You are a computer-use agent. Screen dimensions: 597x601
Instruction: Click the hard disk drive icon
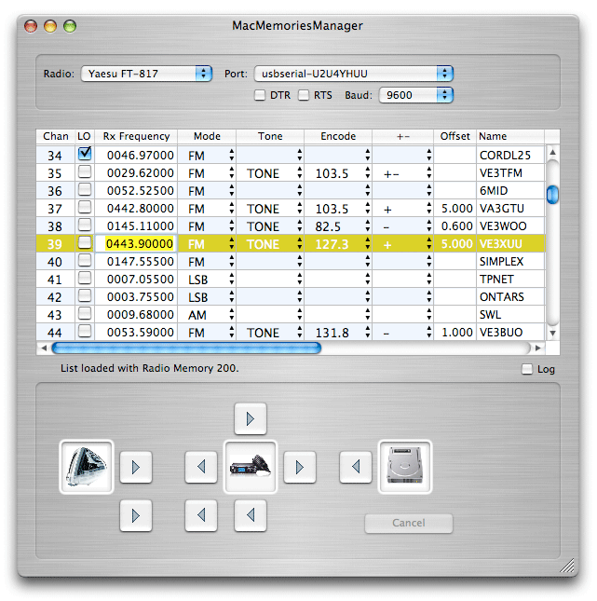pyautogui.click(x=405, y=467)
